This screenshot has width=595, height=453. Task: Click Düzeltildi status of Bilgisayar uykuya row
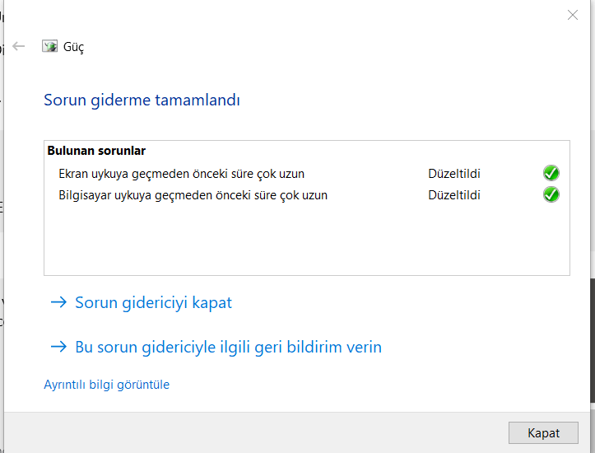[x=454, y=195]
